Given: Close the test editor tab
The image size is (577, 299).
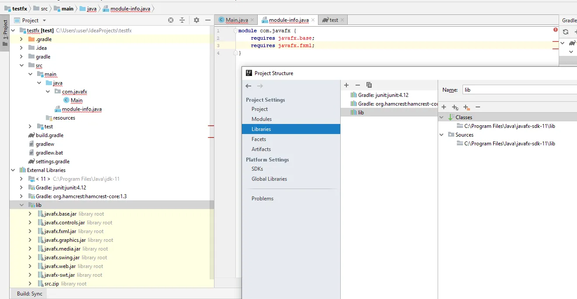Looking at the screenshot, I should coord(342,20).
